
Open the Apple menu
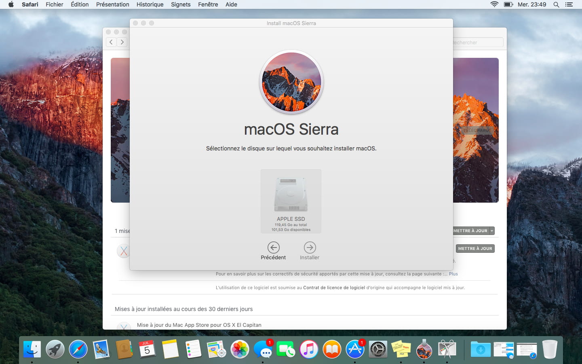pyautogui.click(x=11, y=4)
